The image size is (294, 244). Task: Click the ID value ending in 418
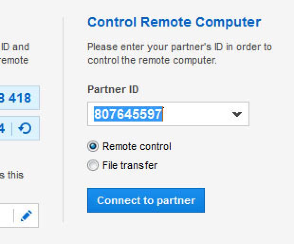15,98
